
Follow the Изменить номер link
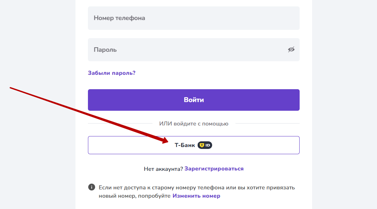196,196
